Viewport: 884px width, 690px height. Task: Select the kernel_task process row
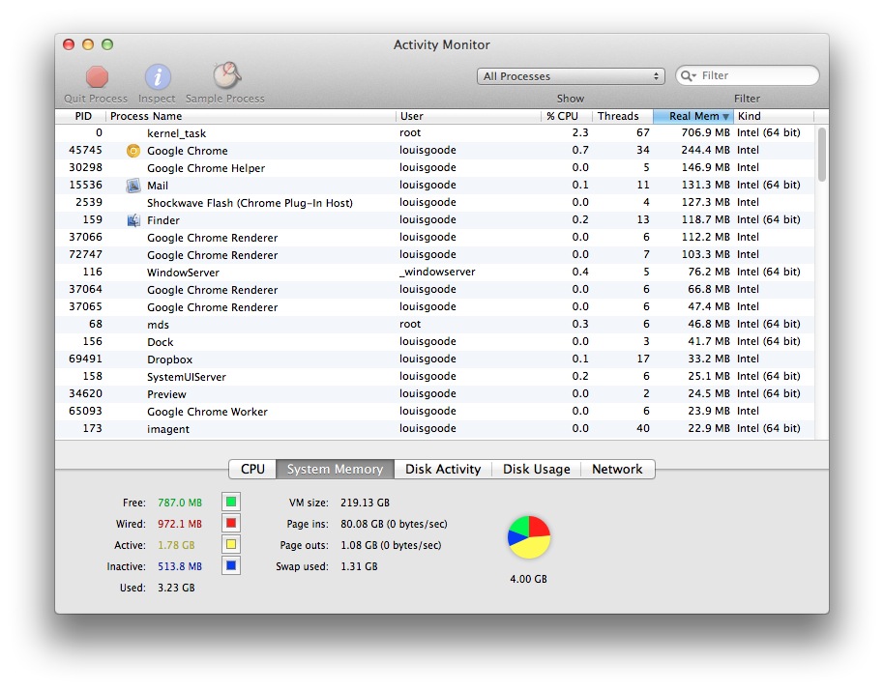coord(434,133)
